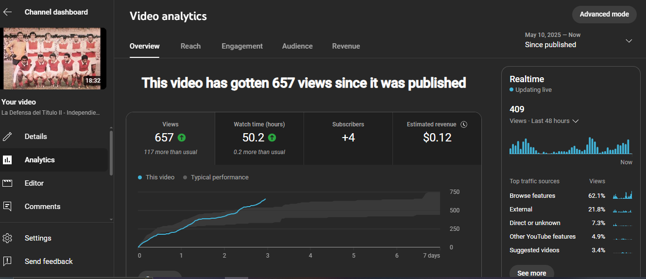
Task: Expand the Since published date range dropdown
Action: coord(629,41)
